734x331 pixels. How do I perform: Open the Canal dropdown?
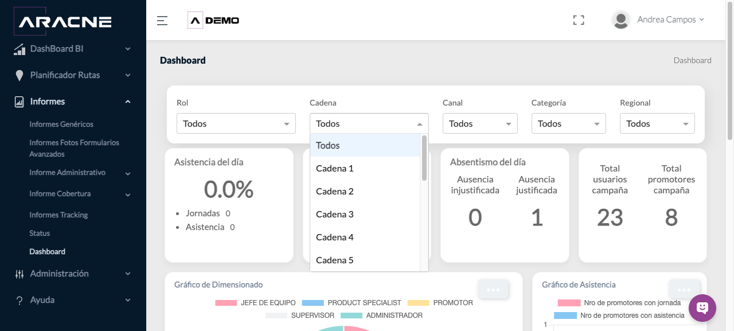480,124
